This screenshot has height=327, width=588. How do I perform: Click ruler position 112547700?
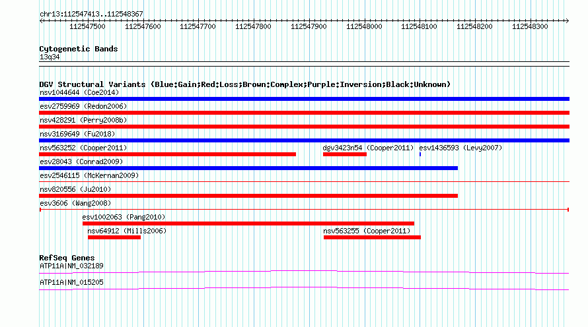(x=198, y=26)
